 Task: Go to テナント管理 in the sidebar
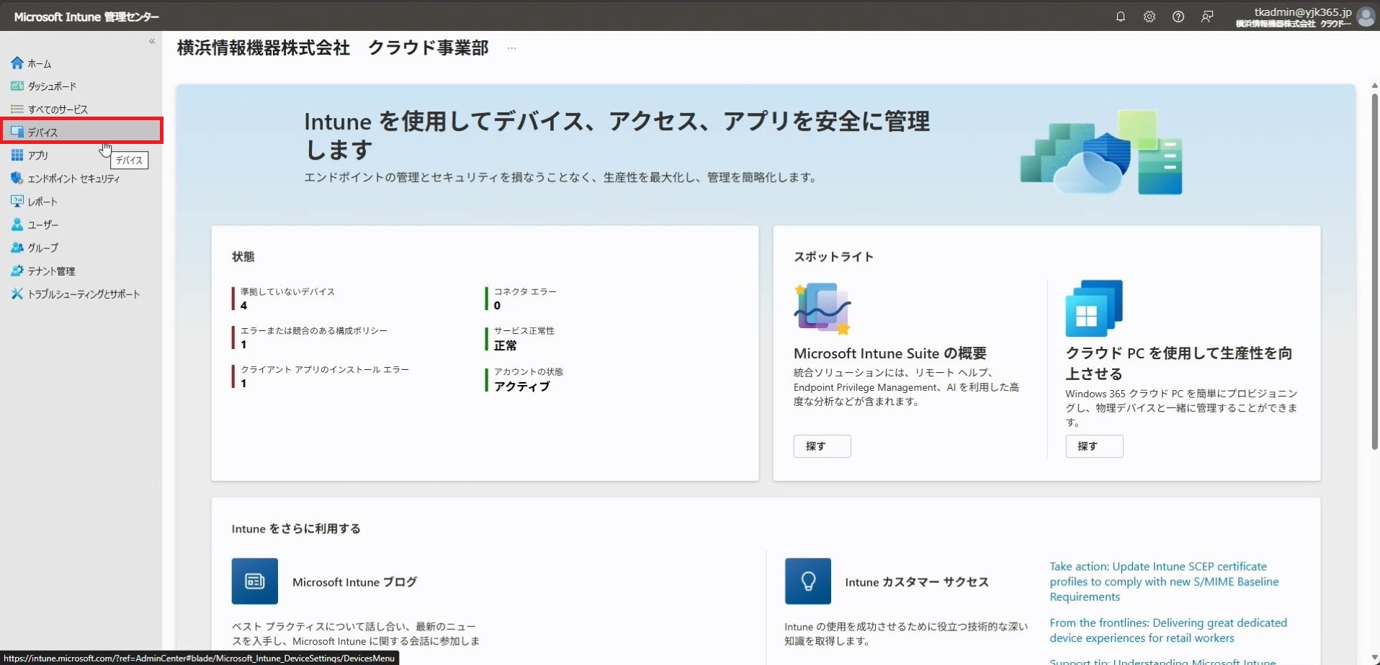click(x=51, y=271)
